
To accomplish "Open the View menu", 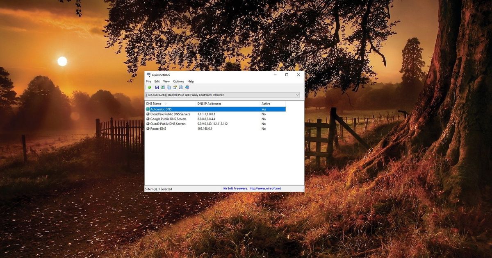I will 166,81.
